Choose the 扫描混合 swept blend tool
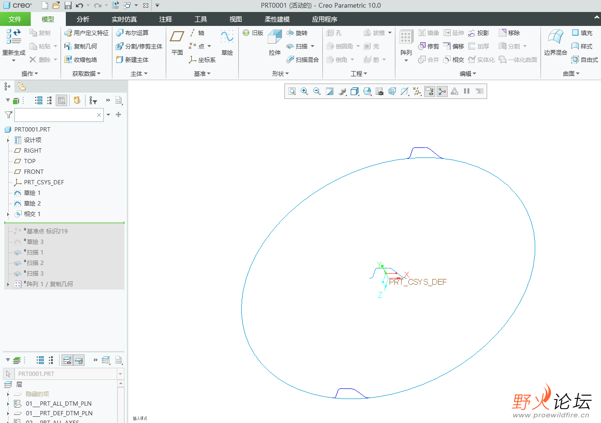 point(303,60)
